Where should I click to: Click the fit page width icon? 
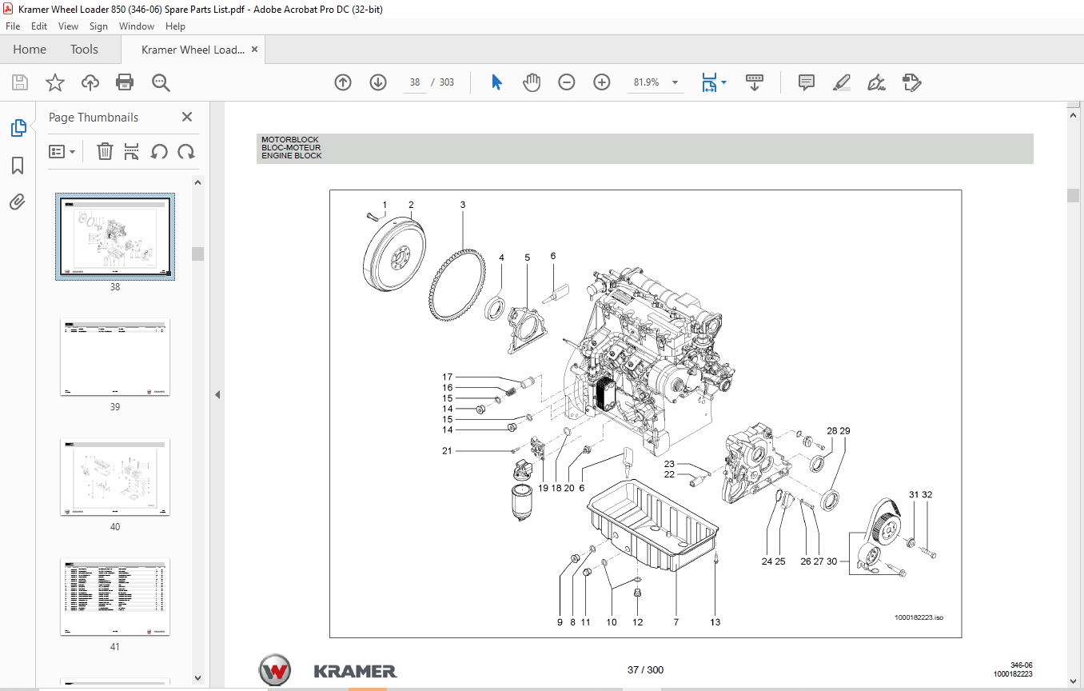[708, 82]
